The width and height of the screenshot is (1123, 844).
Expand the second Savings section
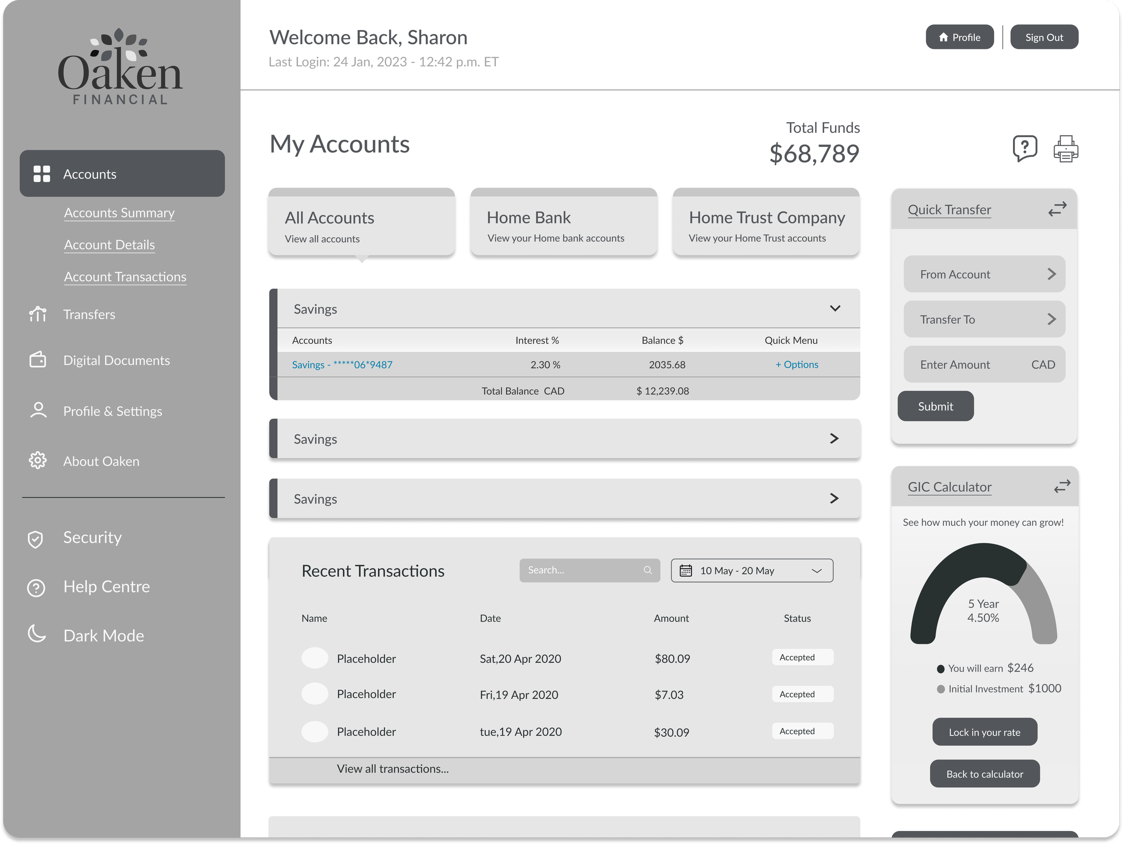(834, 439)
